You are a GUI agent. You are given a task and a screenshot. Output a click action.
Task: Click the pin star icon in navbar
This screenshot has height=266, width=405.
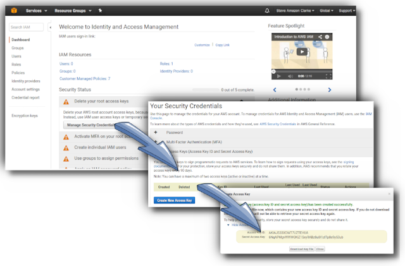click(100, 11)
